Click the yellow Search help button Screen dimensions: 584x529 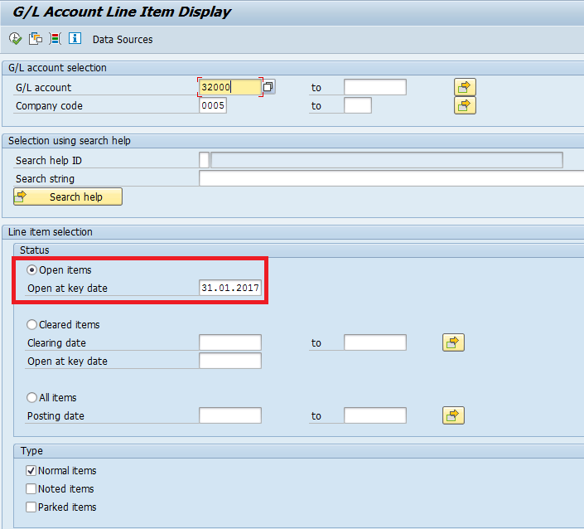pos(68,197)
